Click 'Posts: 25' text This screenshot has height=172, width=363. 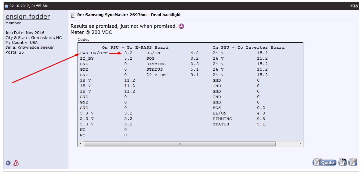14,52
